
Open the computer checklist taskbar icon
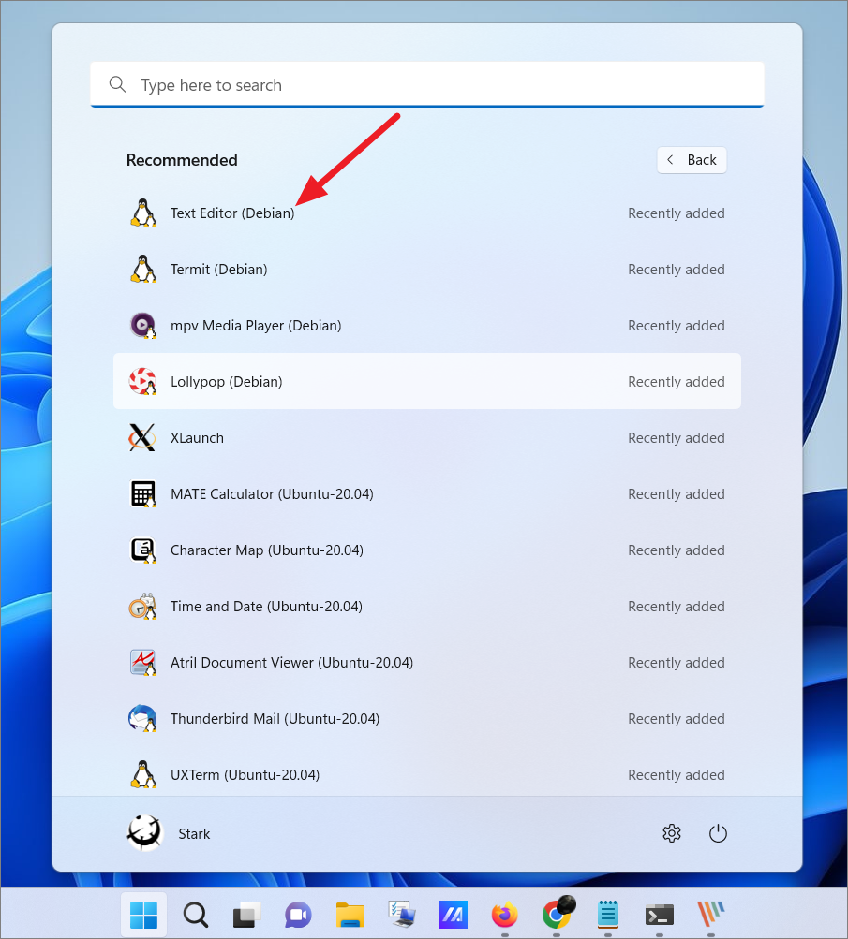tap(402, 915)
